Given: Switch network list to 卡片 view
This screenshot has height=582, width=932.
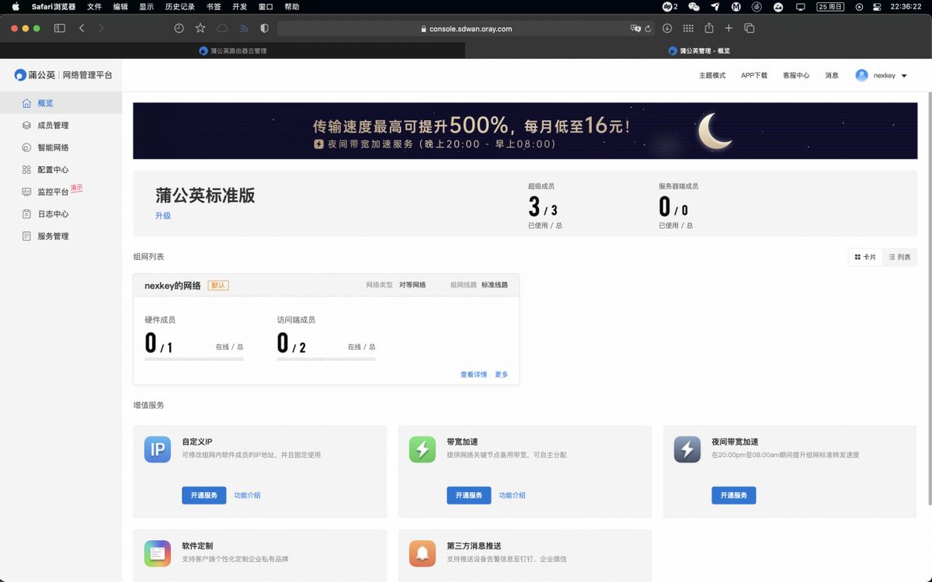Looking at the screenshot, I should point(865,257).
